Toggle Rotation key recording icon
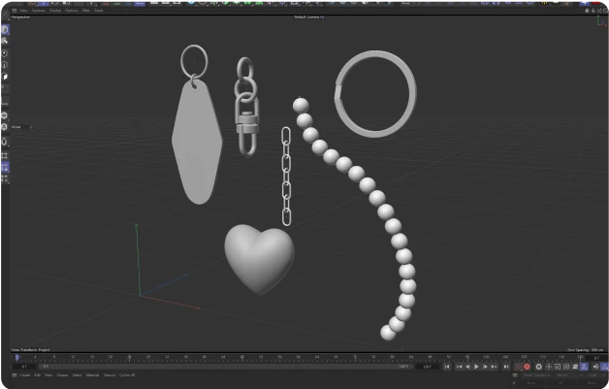 coord(566,367)
